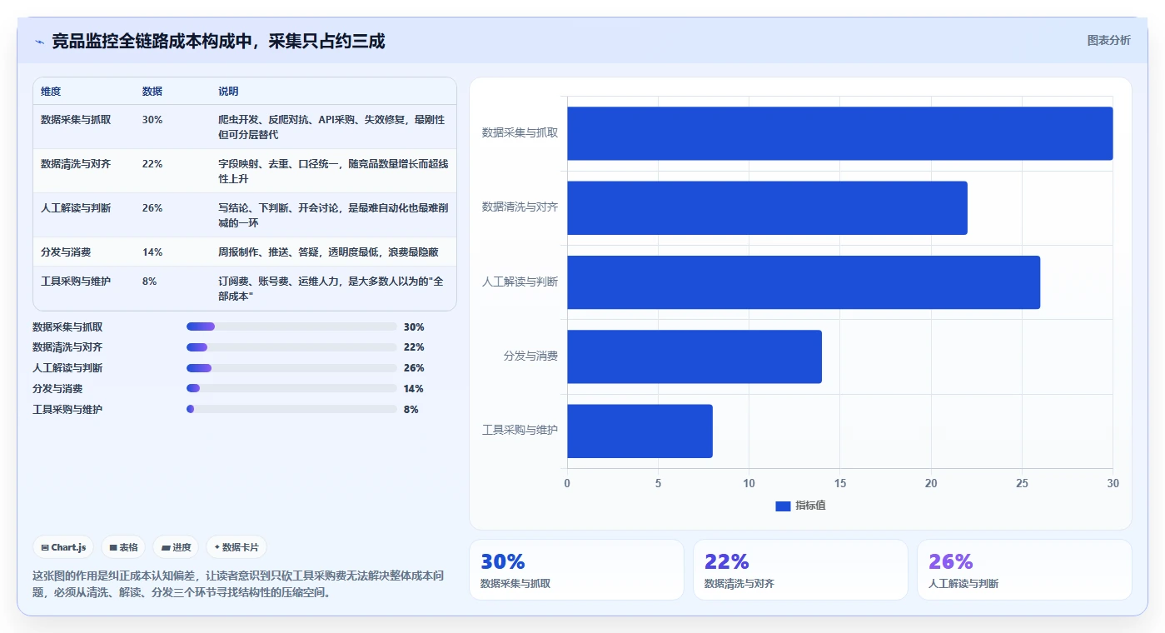Screen dimensions: 1165x633
Task: Click the chart y-axis label 分发与消费
Action: point(530,356)
